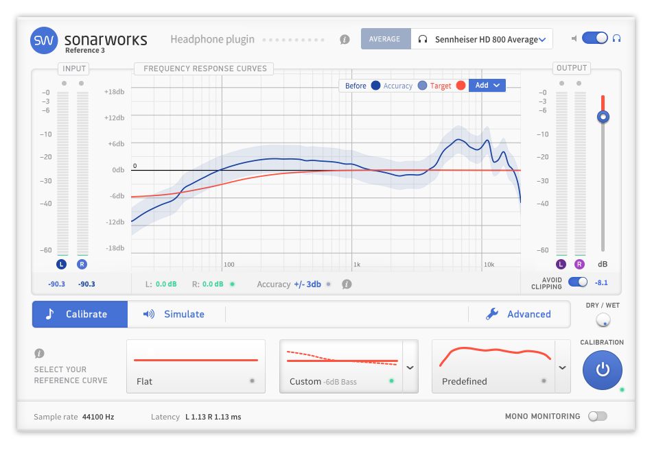Screen dimensions: 652x449
Task: Click the Accuracy +/- 3db value
Action: 307,284
